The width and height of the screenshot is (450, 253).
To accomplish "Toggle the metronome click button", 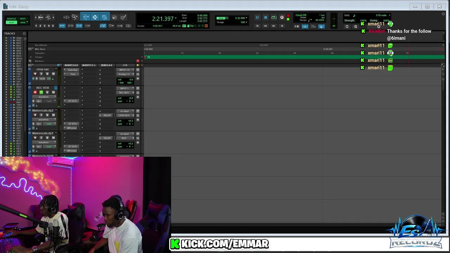I will point(305,26).
